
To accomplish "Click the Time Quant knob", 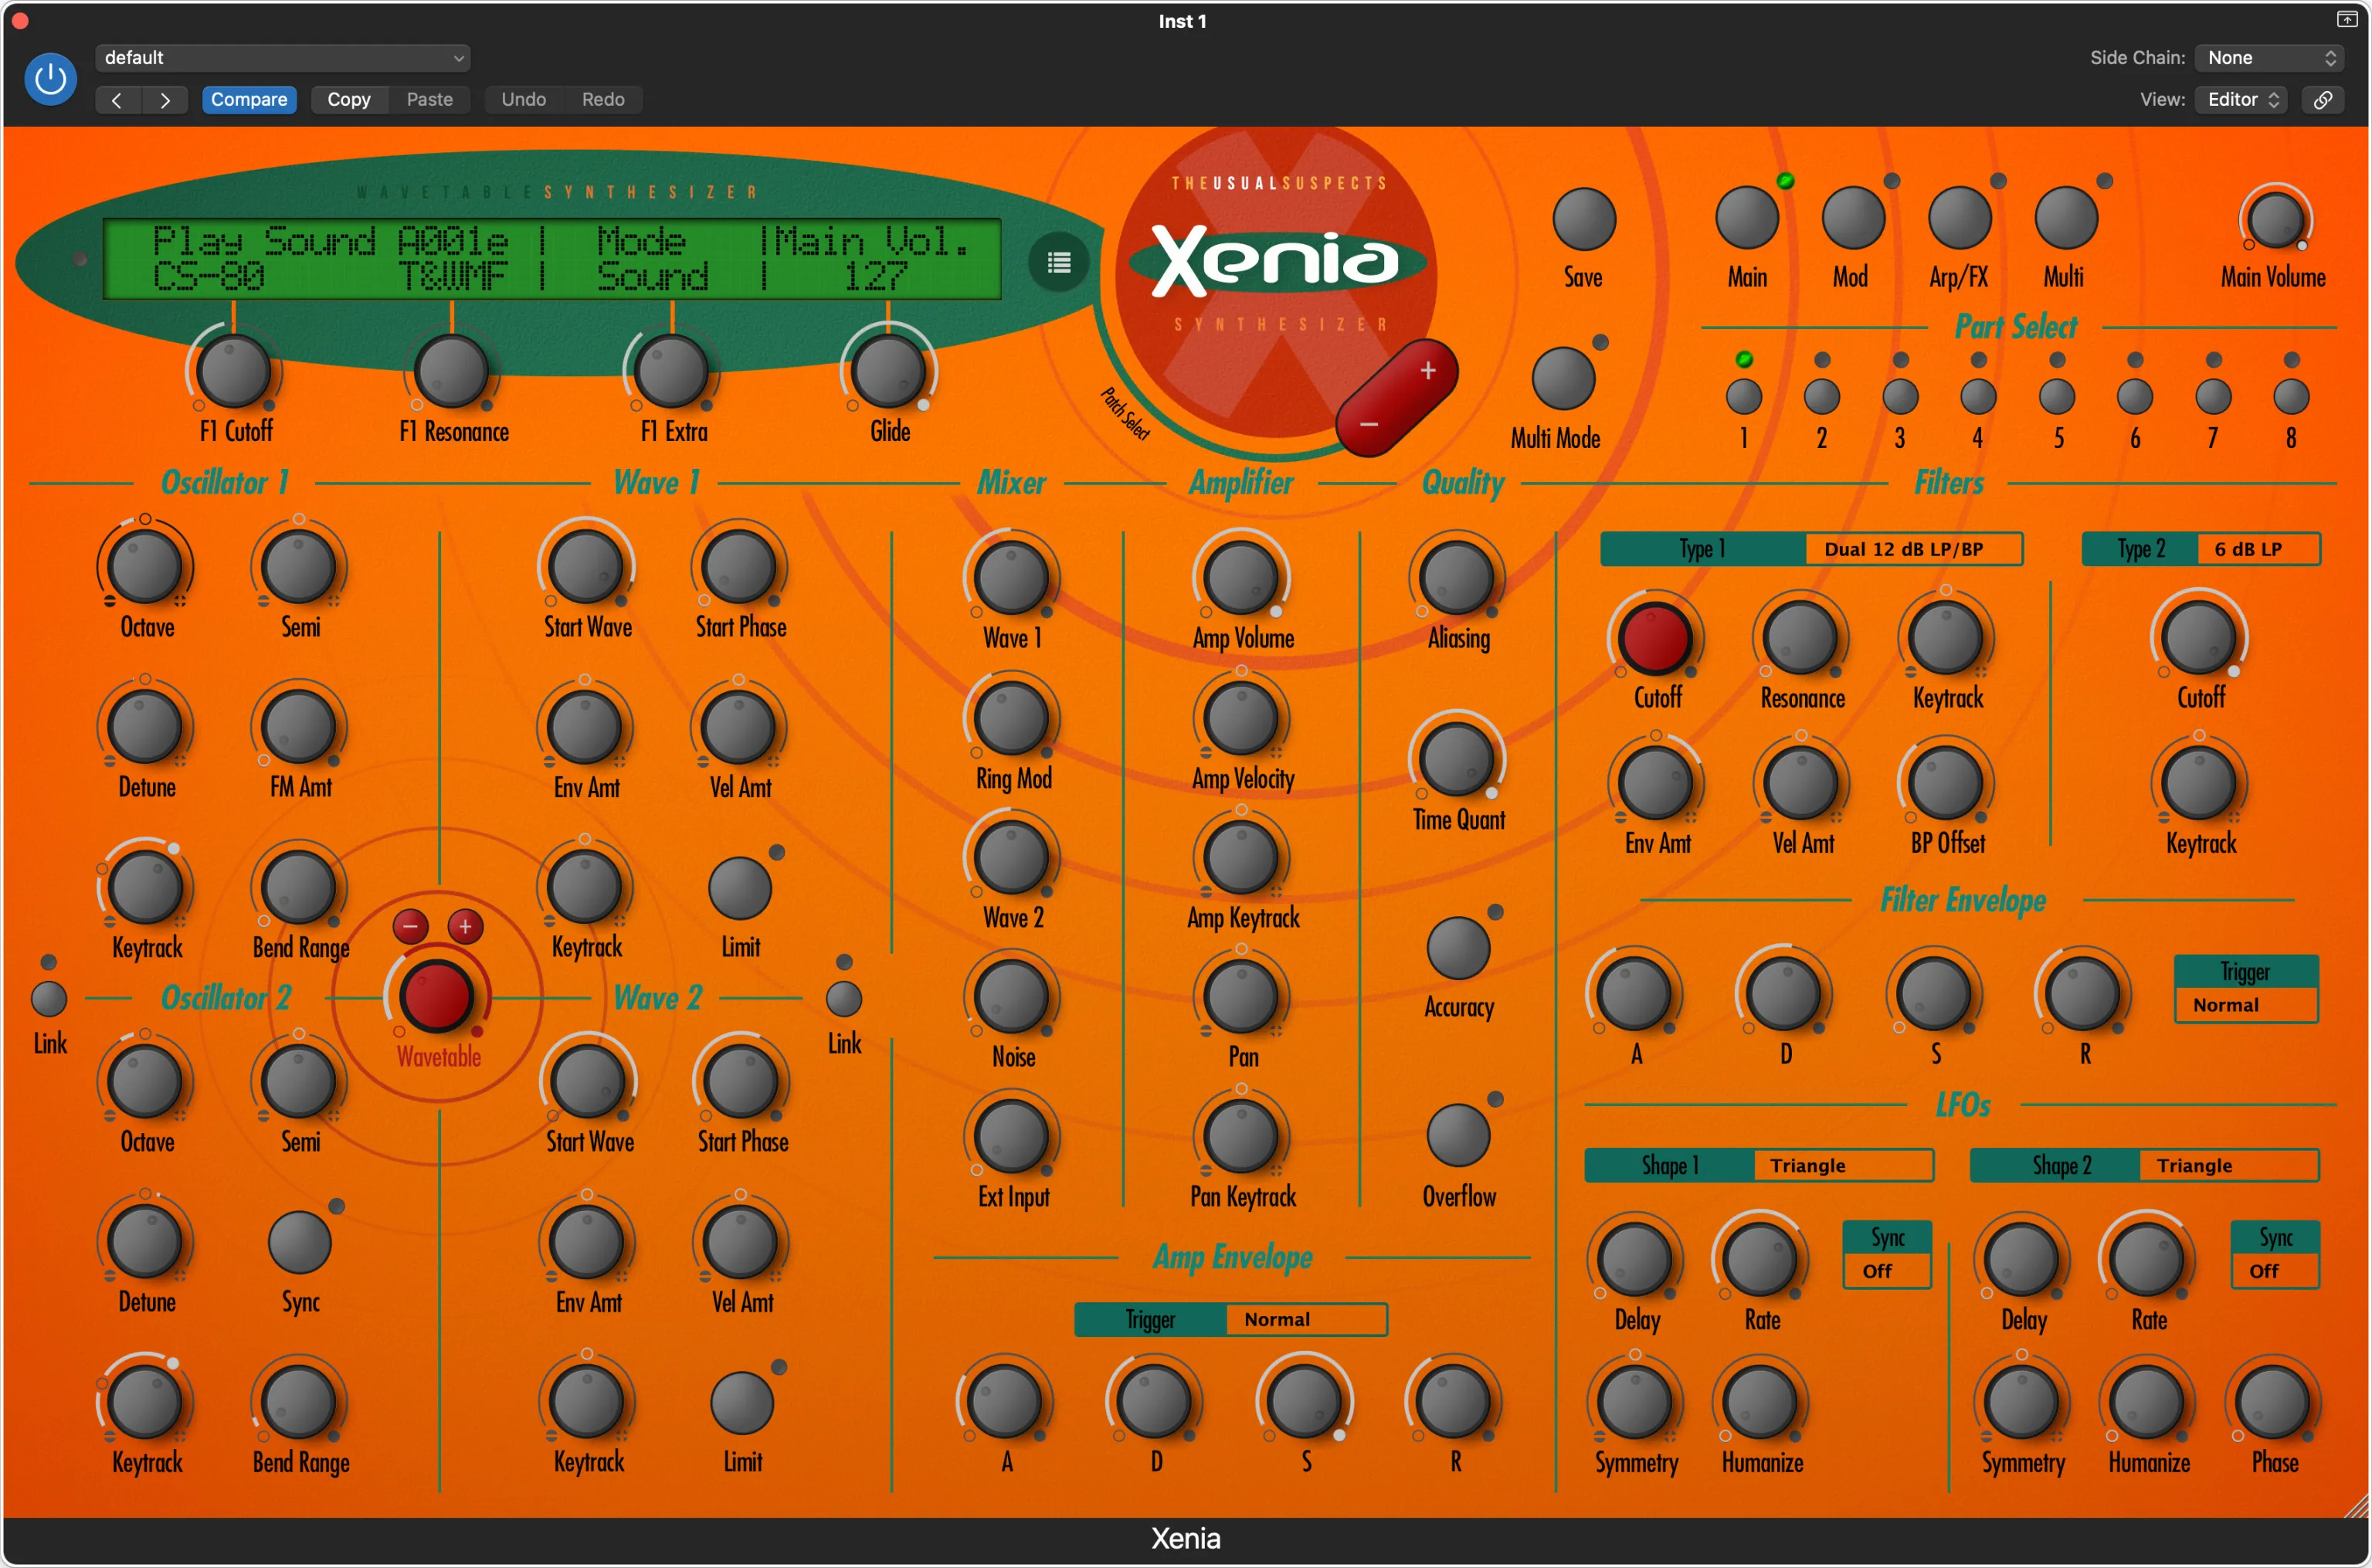I will (x=1457, y=759).
